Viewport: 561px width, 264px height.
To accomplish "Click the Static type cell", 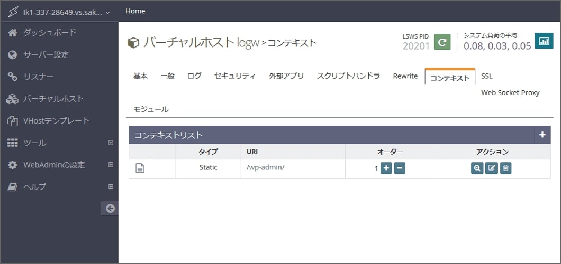I will (x=208, y=169).
